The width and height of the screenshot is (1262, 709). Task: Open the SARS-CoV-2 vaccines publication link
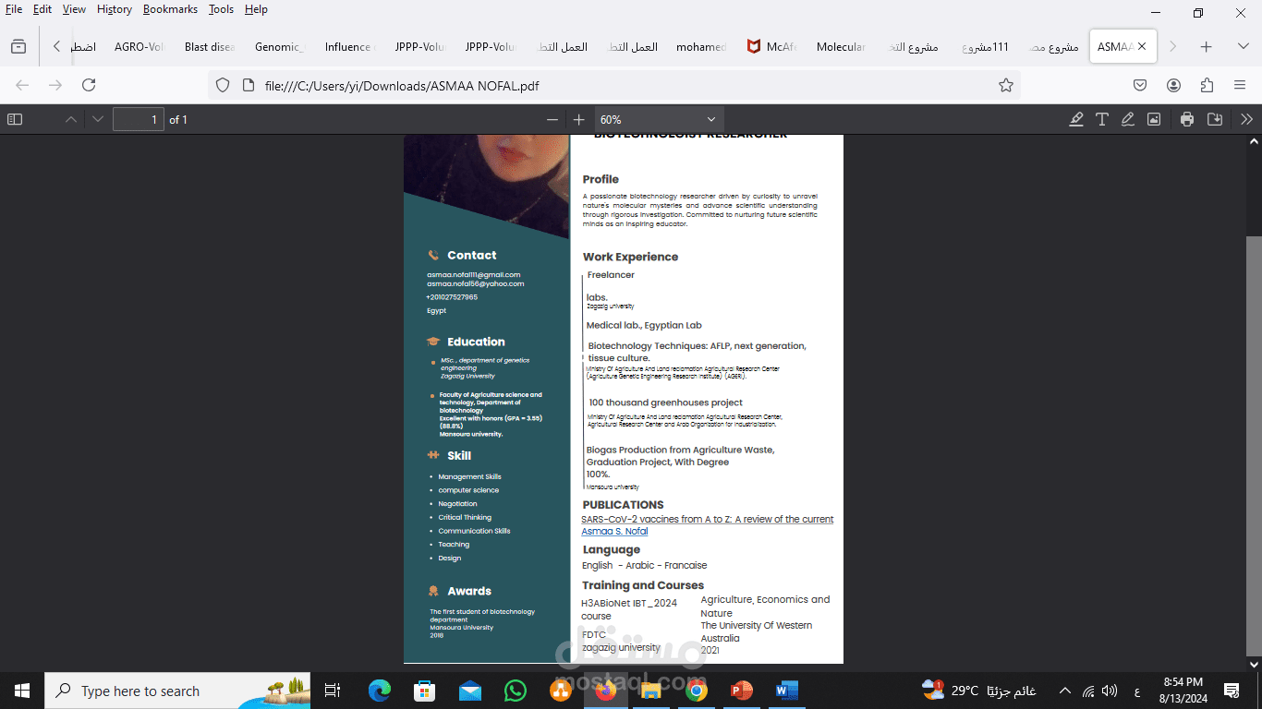tap(707, 519)
